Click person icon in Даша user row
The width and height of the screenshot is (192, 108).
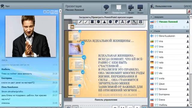coord(187,84)
